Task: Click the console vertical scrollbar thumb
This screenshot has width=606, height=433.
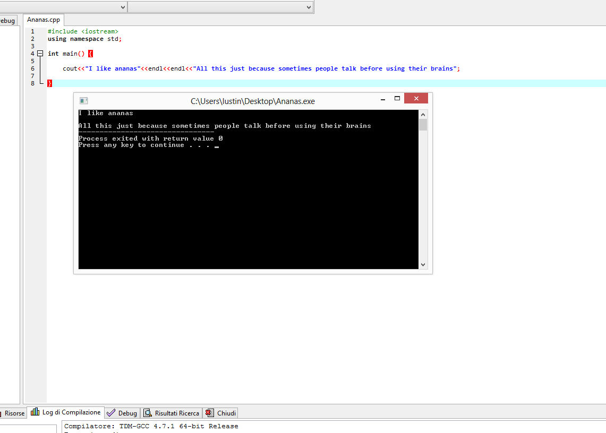Action: coord(423,125)
